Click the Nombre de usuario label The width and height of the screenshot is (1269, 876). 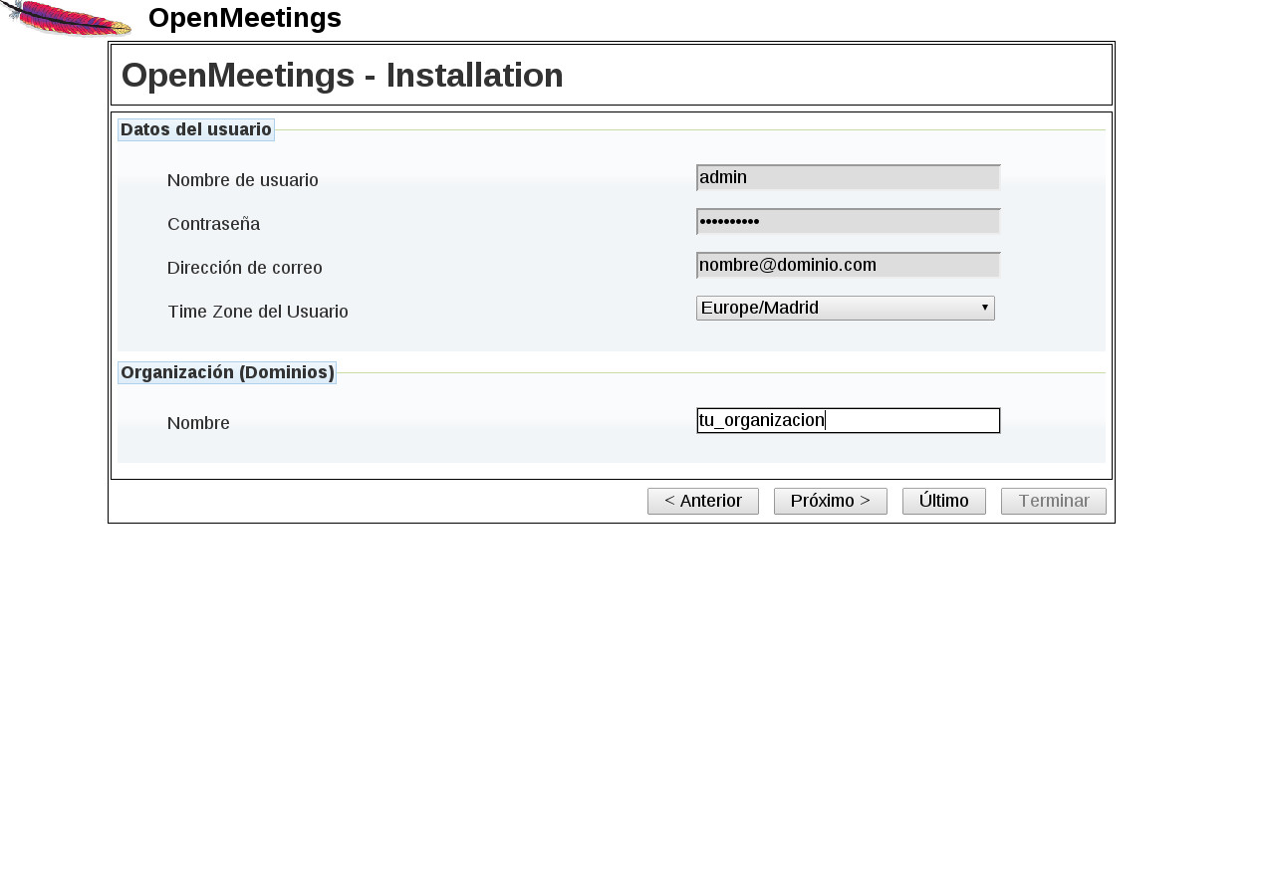click(243, 180)
